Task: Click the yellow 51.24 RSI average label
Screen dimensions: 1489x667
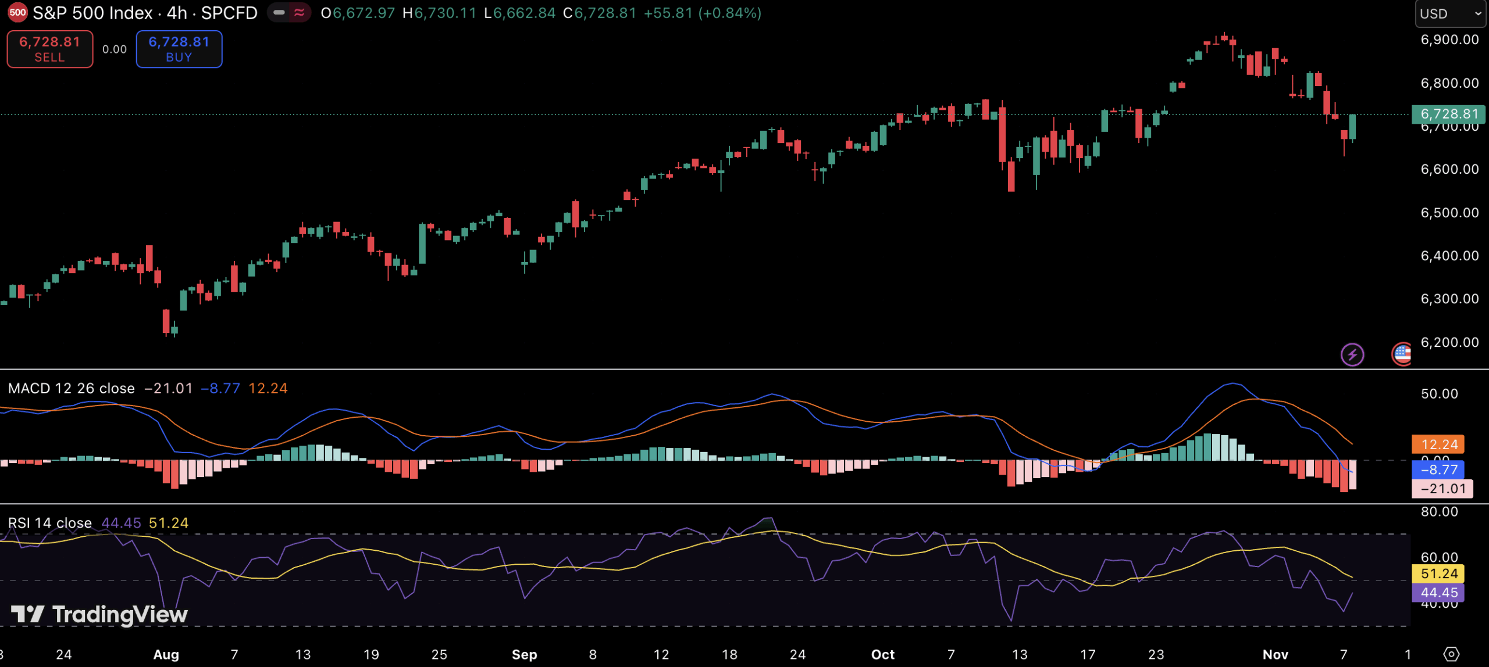Action: point(1438,573)
